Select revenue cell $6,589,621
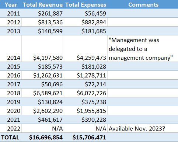This screenshot has height=142, width=178. 43,93
